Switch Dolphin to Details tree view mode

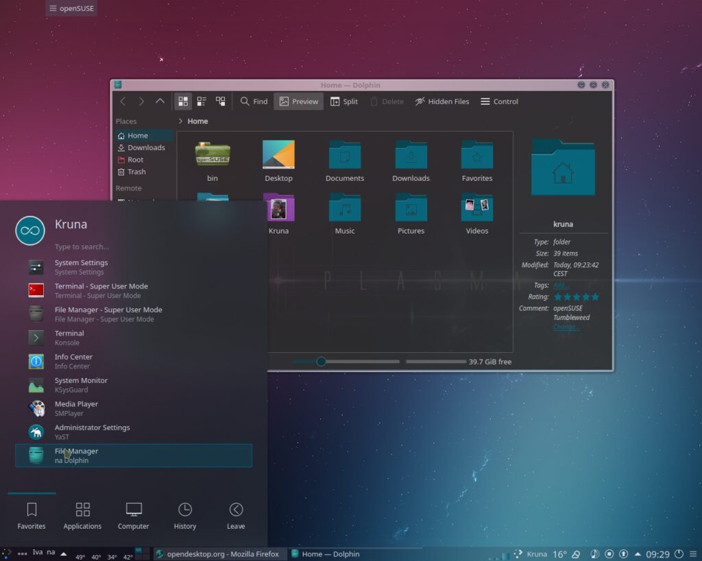click(x=220, y=101)
